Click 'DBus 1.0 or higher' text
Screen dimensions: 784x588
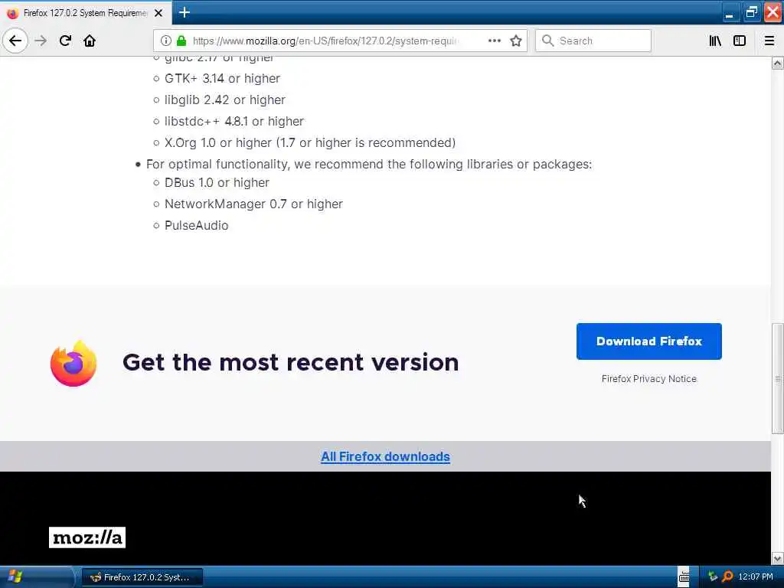[x=217, y=182]
